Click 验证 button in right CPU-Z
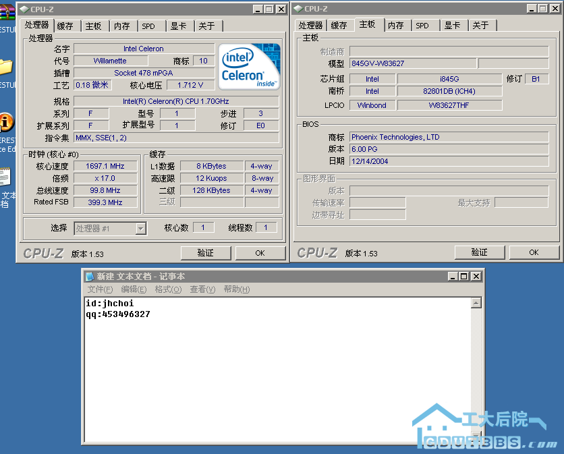The height and width of the screenshot is (454, 564). pyautogui.click(x=480, y=252)
